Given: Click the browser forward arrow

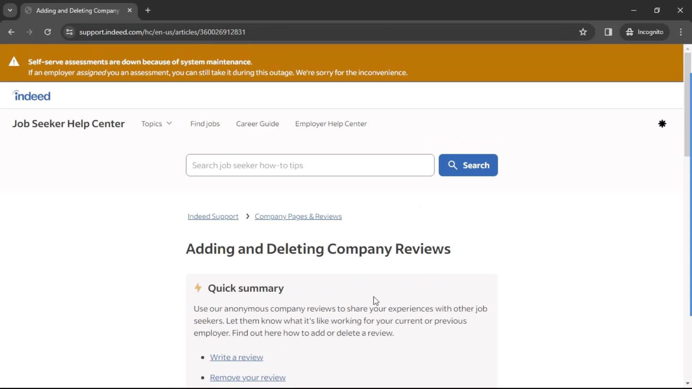Looking at the screenshot, I should (x=29, y=32).
